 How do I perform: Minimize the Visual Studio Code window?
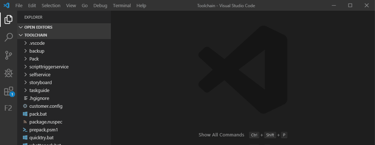pyautogui.click(x=334, y=5)
